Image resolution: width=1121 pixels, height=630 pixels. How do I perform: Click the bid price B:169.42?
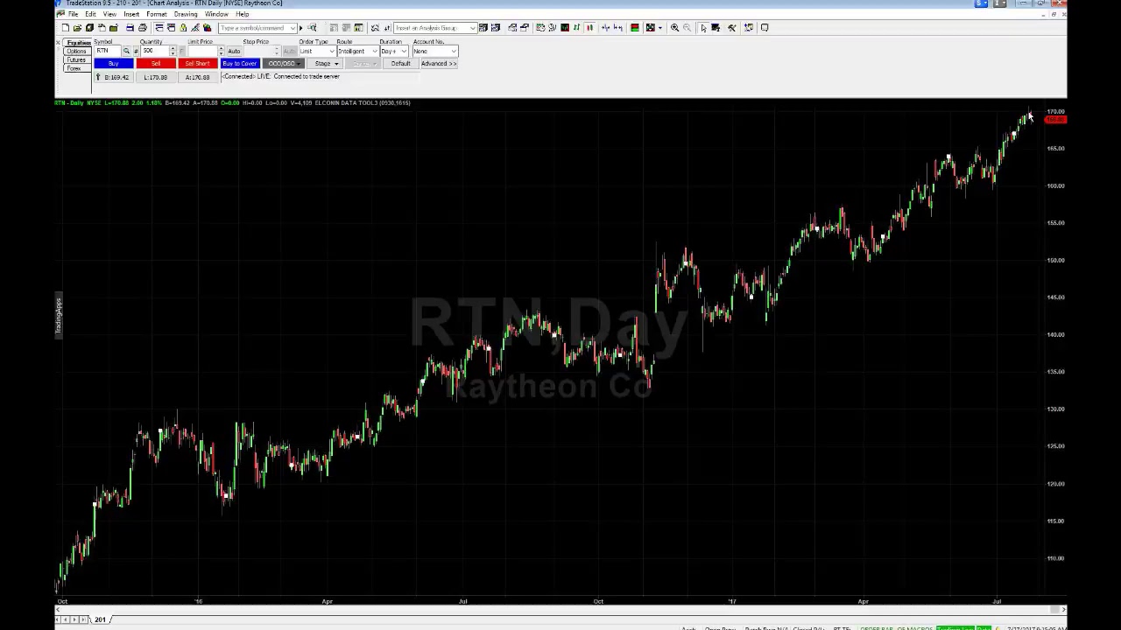pos(116,77)
